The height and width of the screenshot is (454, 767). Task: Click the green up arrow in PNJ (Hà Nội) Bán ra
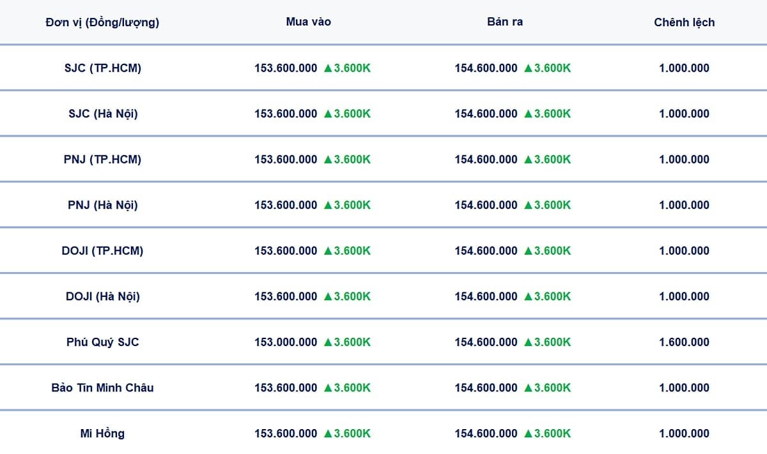pyautogui.click(x=529, y=206)
